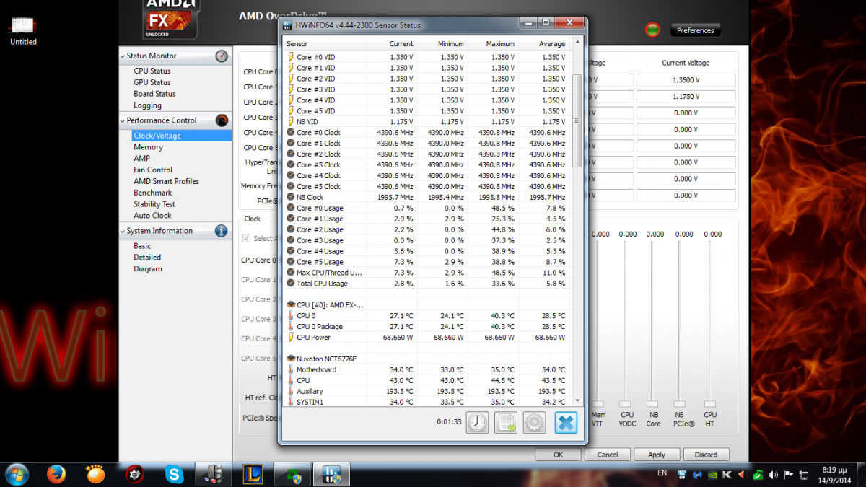Open the AMP sidebar entry
This screenshot has height=487, width=866.
141,159
